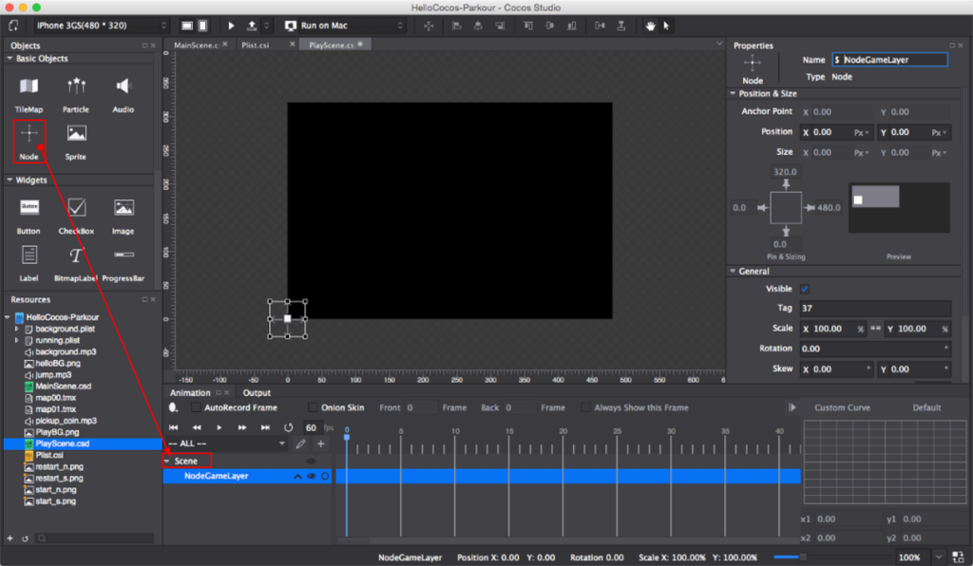
Task: Play the timeline animation
Action: pyautogui.click(x=219, y=427)
